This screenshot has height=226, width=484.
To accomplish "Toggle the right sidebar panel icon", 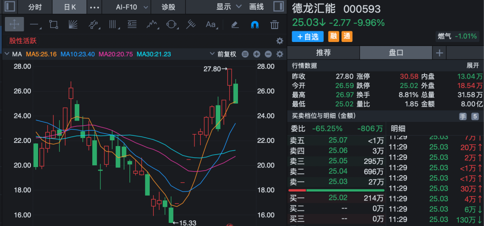I will pos(278,7).
